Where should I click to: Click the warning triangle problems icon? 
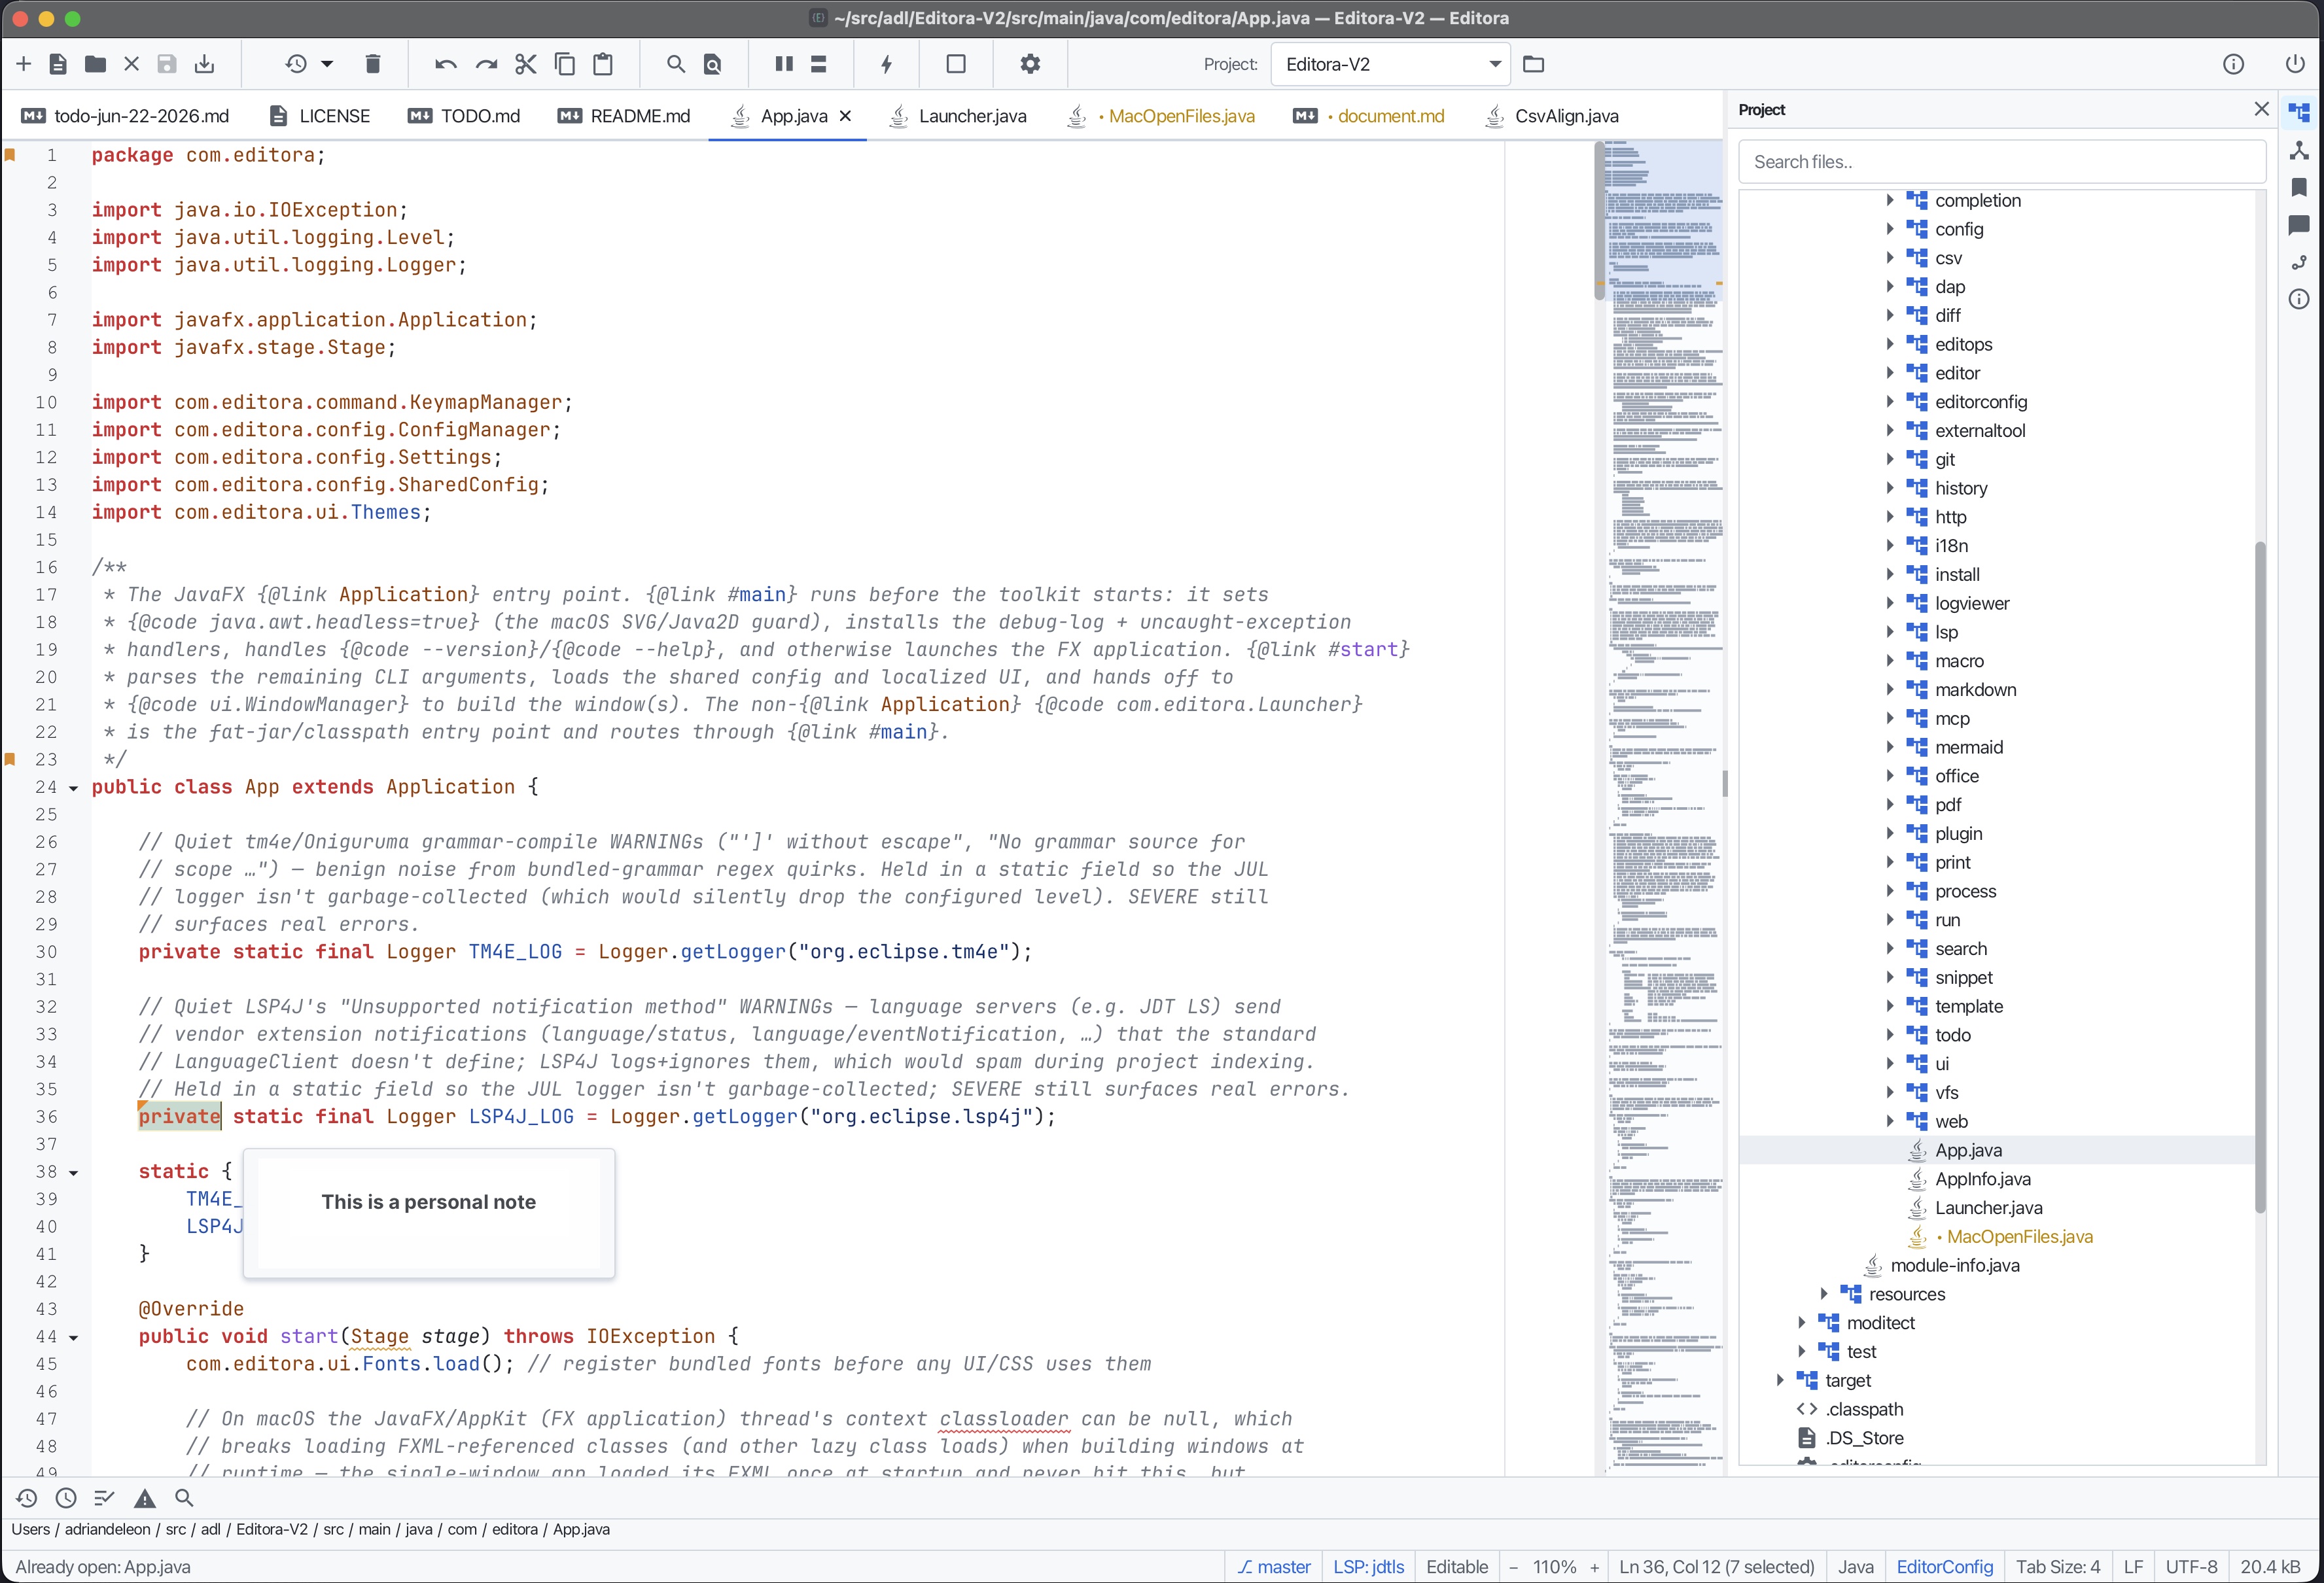click(x=145, y=1498)
